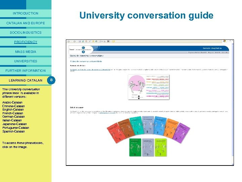Click the online phrasebook collection link
The height and width of the screenshot is (182, 242).
[90, 70]
